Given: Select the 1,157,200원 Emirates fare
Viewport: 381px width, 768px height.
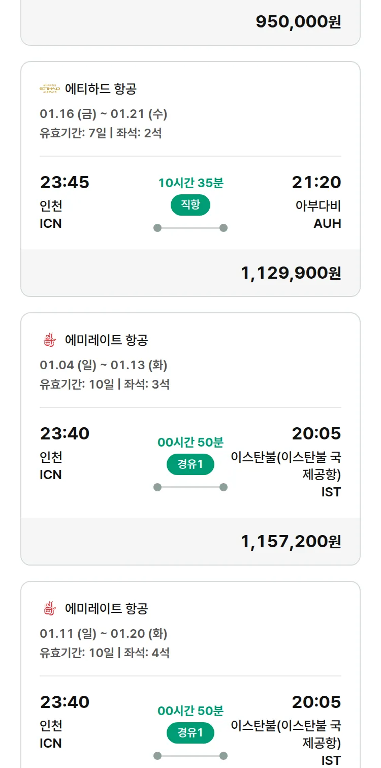Looking at the screenshot, I should (x=291, y=542).
